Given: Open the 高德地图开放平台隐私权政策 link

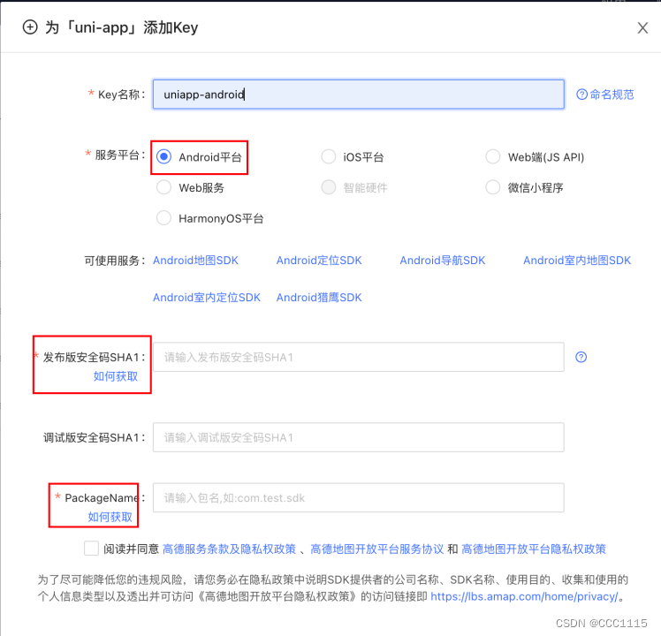Looking at the screenshot, I should click(x=533, y=549).
